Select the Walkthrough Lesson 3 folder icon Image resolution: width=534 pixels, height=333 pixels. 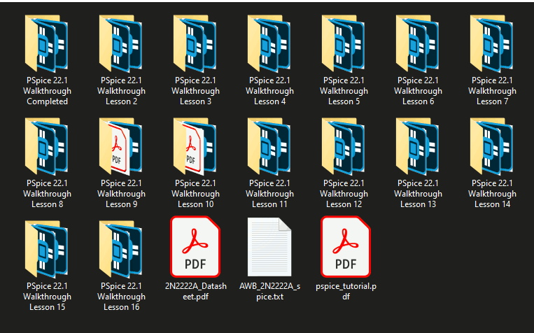click(x=195, y=43)
